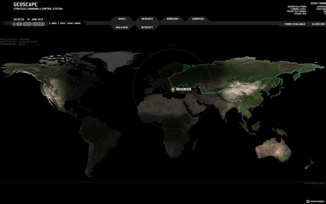326x204 pixels.
Task: Click the game clock 00:02:53
Action: (x=19, y=19)
